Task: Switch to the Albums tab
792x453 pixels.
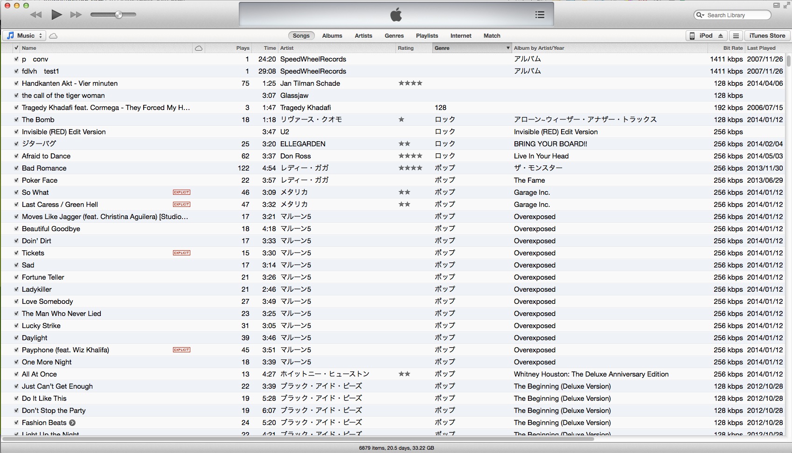Action: click(x=332, y=36)
